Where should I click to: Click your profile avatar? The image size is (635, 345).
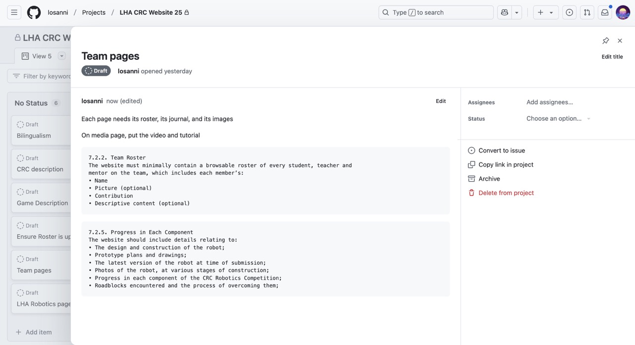[623, 12]
